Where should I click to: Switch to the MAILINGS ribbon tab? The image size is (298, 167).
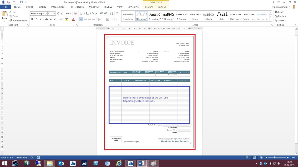coord(94,7)
